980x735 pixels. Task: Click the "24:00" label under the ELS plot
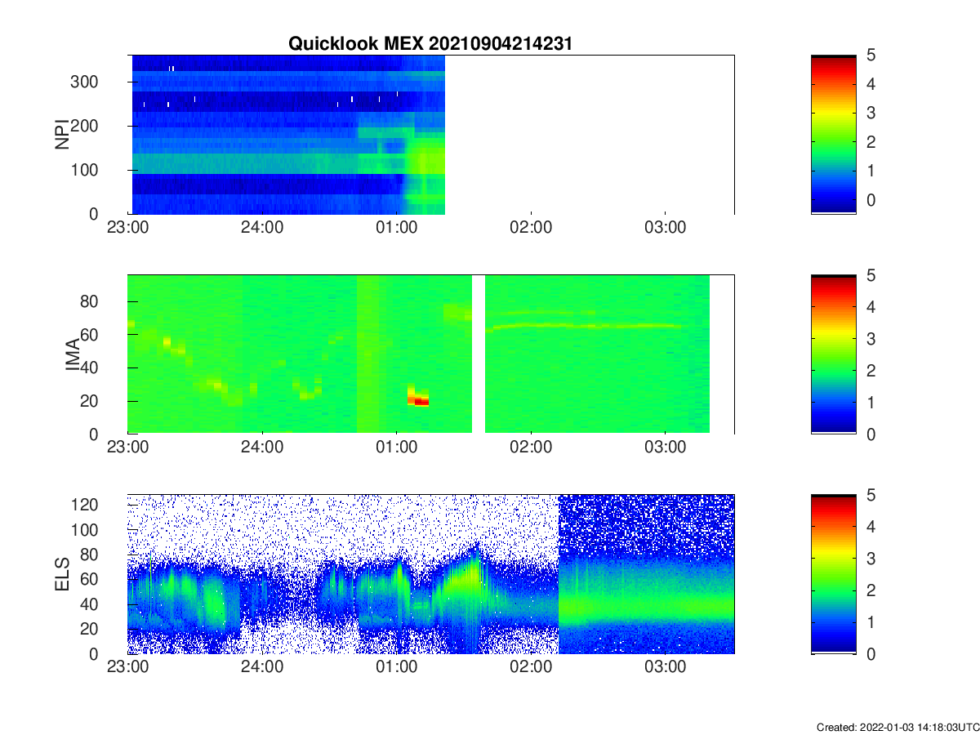pyautogui.click(x=262, y=667)
